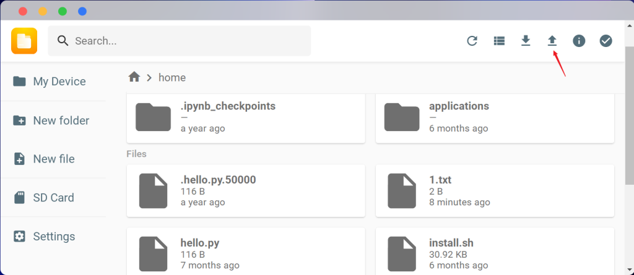Select the hello.py file
This screenshot has height=275, width=634.
(x=246, y=253)
